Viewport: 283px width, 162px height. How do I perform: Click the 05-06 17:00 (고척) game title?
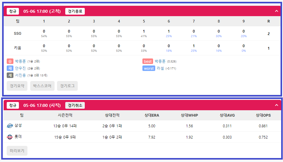[x=42, y=11]
